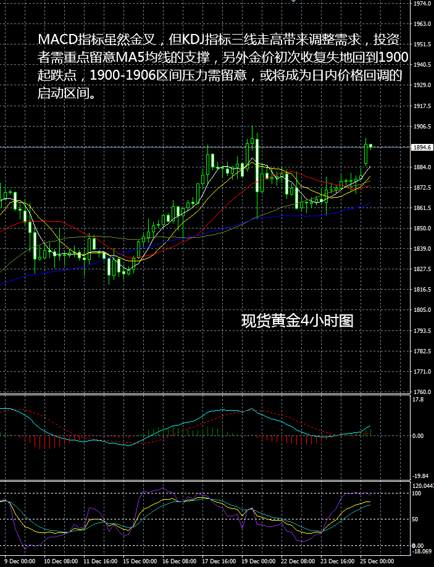434x567 pixels.
Task: Click the 1974.0 price axis label
Action: [422, 4]
